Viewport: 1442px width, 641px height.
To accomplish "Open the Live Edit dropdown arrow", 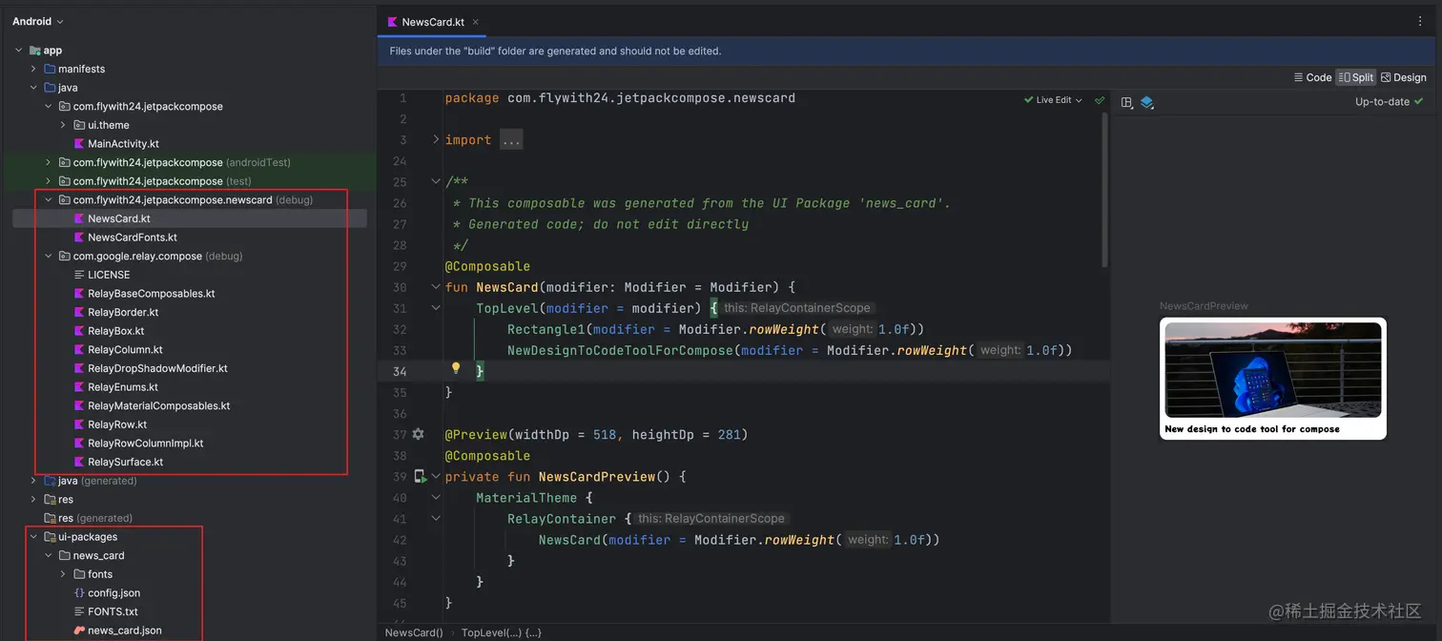I will click(x=1079, y=101).
